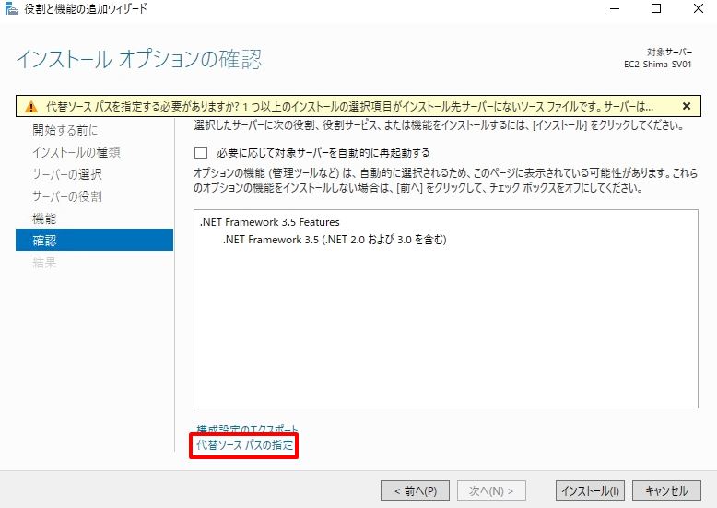
Task: Click the warning banner message text
Action: click(349, 107)
